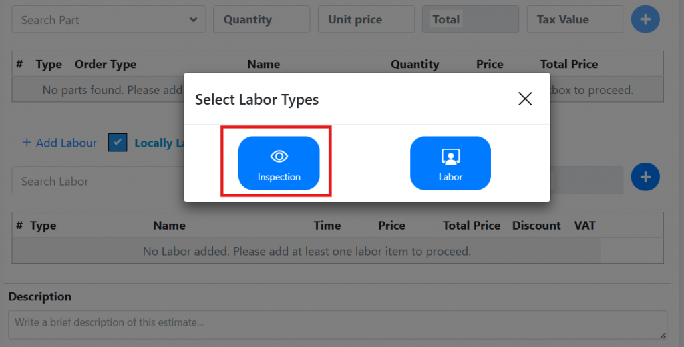Click the VAT column header

[x=585, y=226]
